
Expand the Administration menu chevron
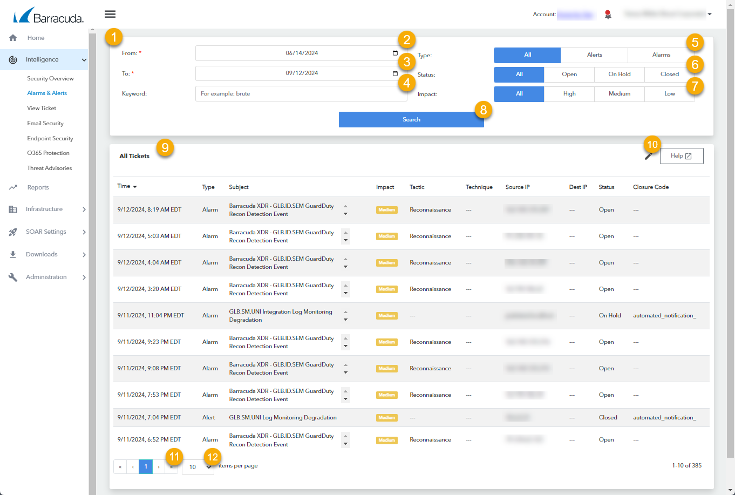[x=84, y=277]
